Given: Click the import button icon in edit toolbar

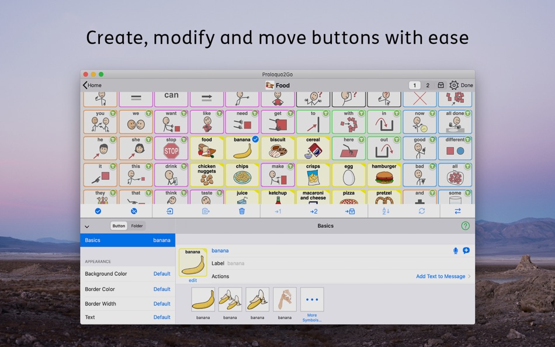Looking at the screenshot, I should tap(170, 211).
